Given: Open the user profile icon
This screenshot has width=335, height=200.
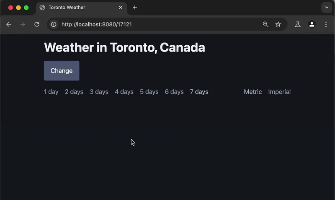Looking at the screenshot, I should 312,24.
